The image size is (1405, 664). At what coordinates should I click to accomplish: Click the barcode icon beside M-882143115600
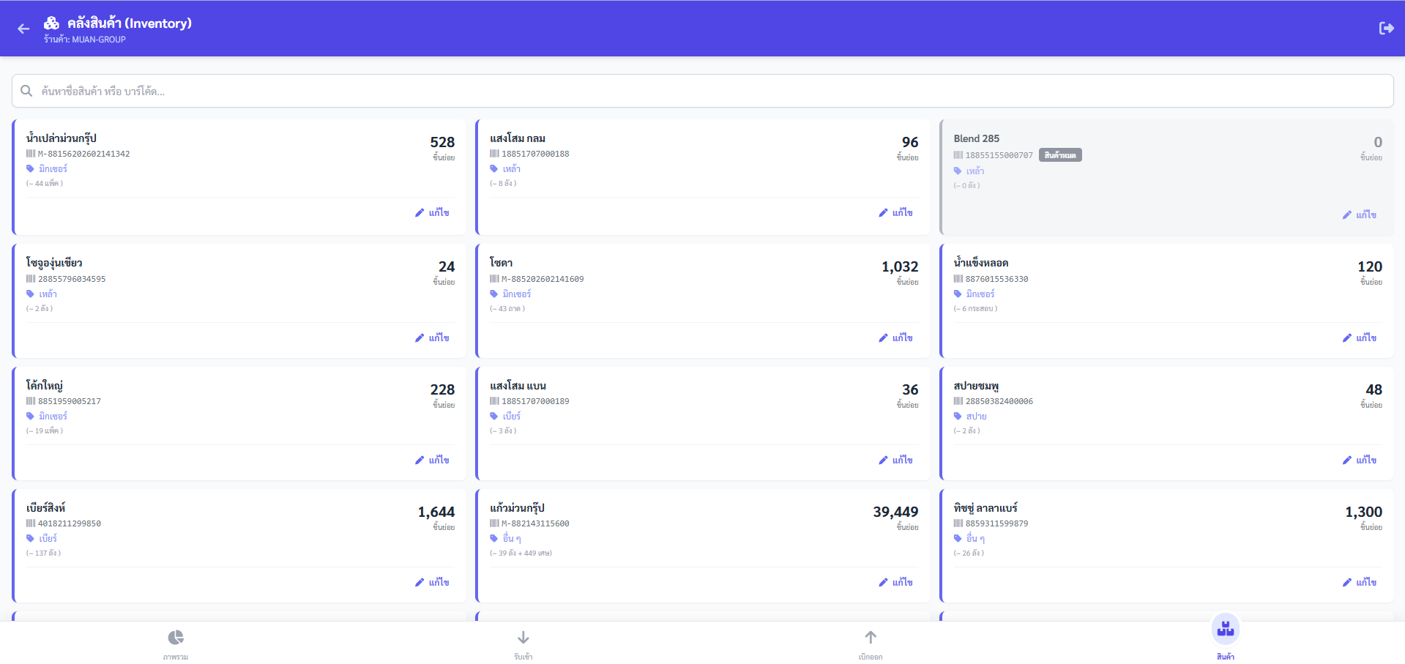[x=494, y=523]
